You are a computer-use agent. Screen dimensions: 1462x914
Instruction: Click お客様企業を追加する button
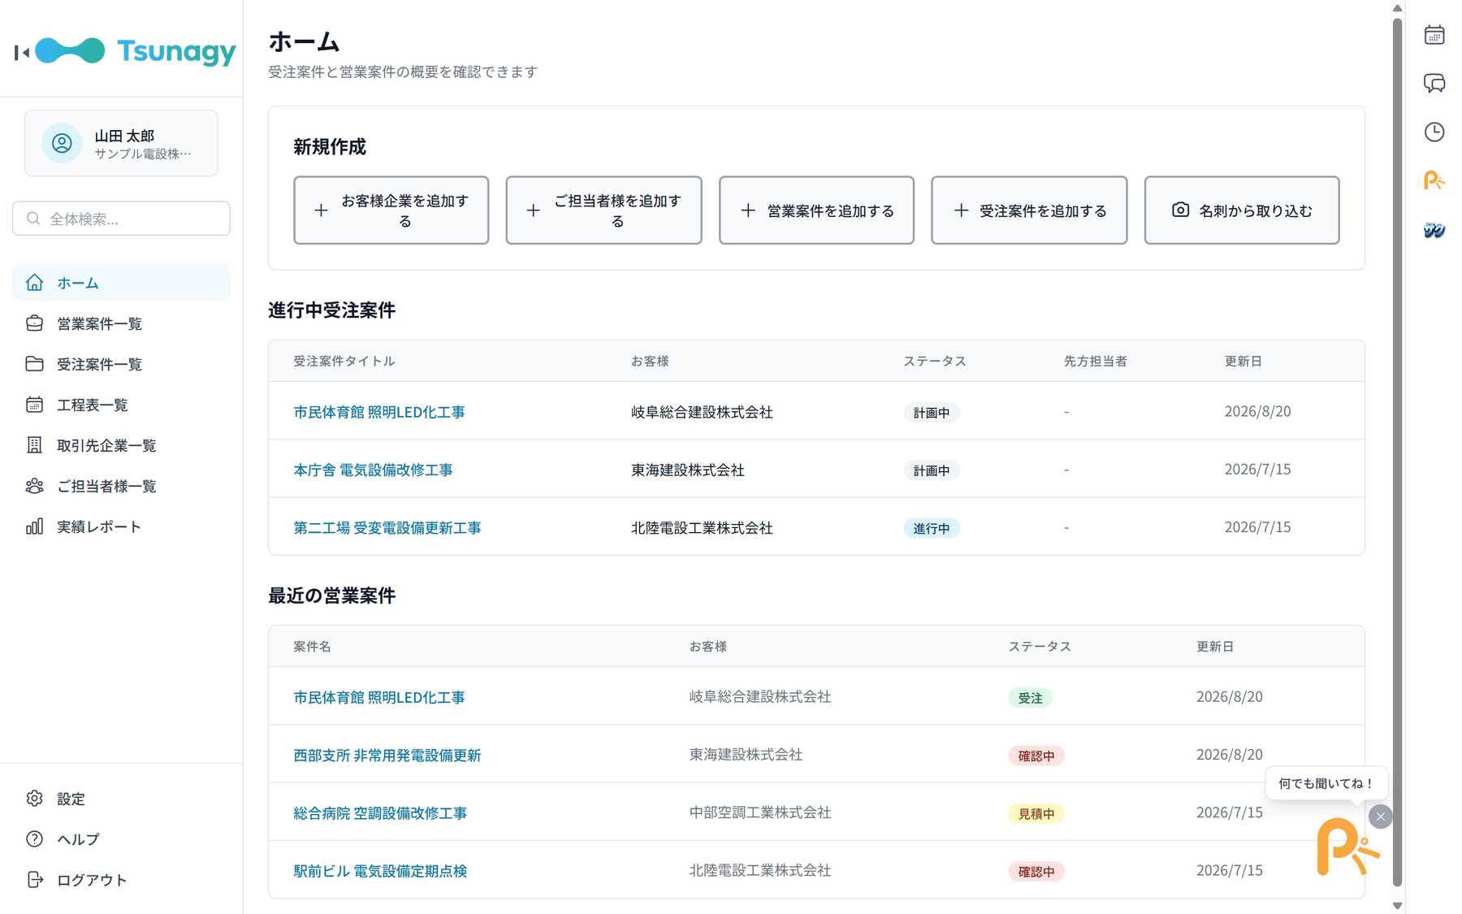tap(391, 210)
